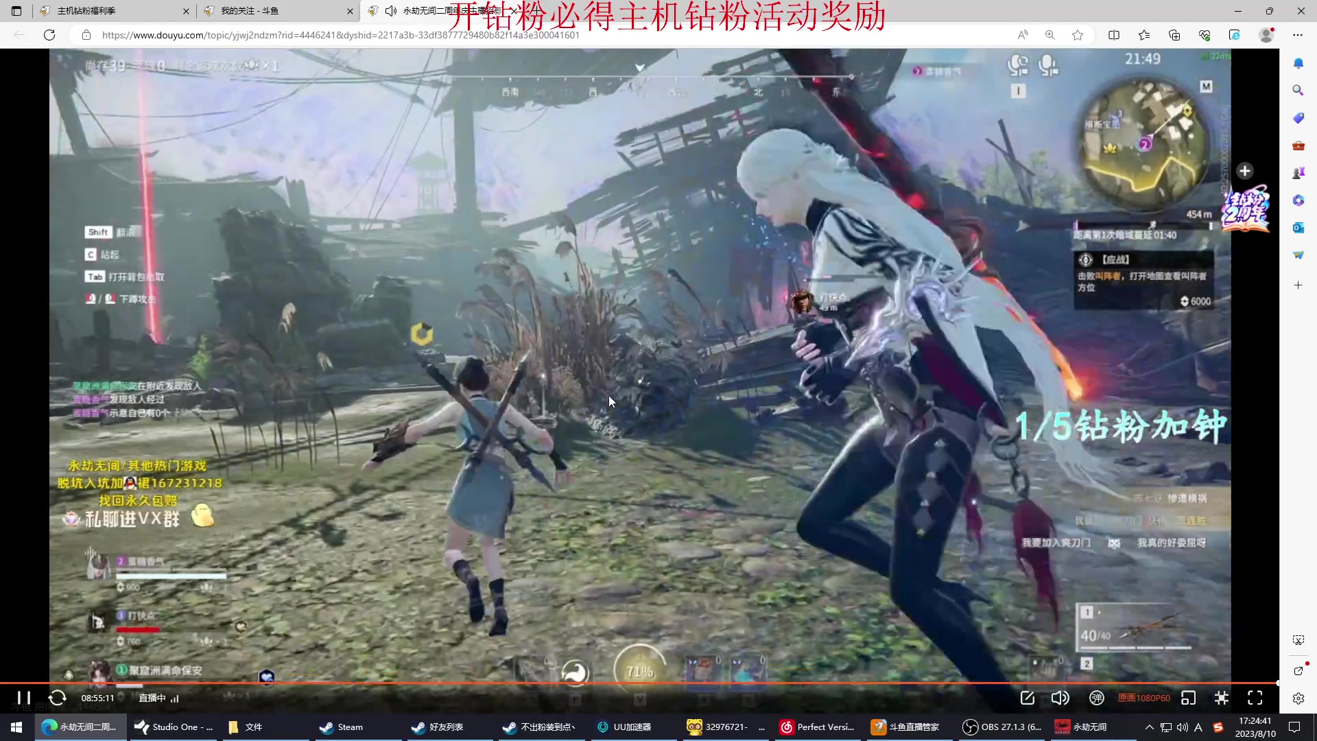Open the sidebar notifications bell
Viewport: 1317px width, 741px height.
point(1298,63)
